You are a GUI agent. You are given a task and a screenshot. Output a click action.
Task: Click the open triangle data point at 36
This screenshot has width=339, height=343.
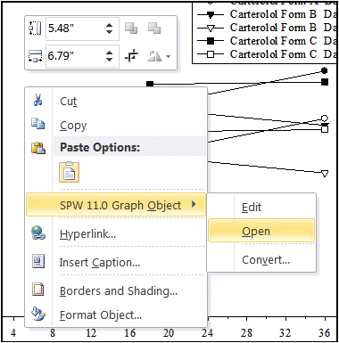tap(325, 173)
